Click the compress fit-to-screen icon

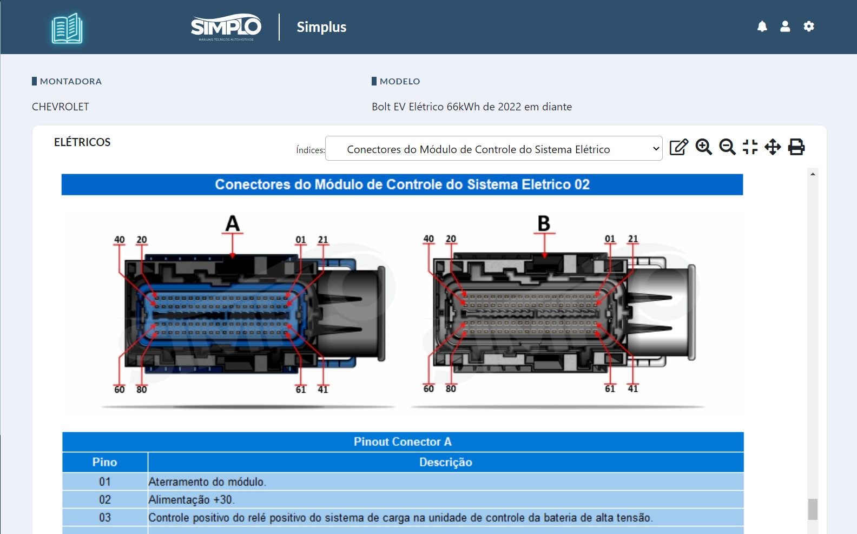[x=750, y=147]
